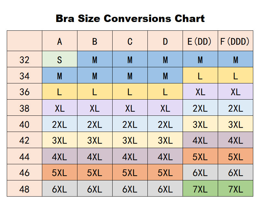Click the C cup column header
Image resolution: width=261 pixels, height=205 pixels.
click(130, 41)
